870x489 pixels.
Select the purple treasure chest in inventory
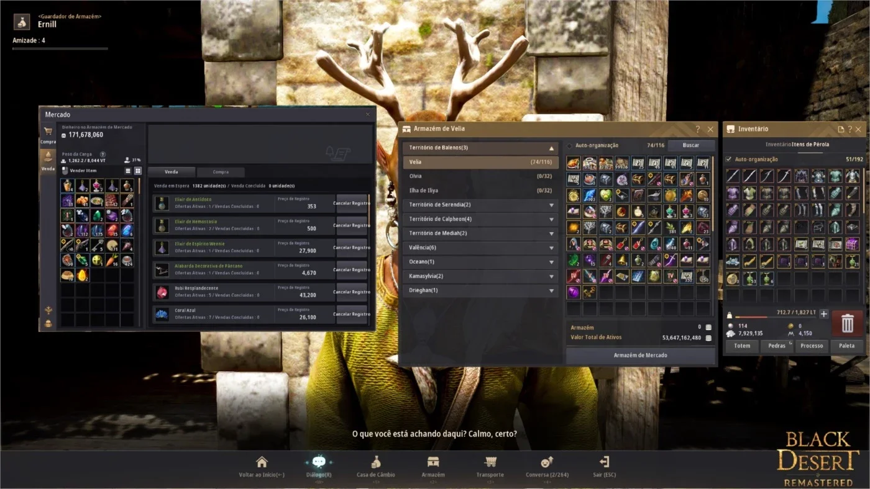point(853,244)
